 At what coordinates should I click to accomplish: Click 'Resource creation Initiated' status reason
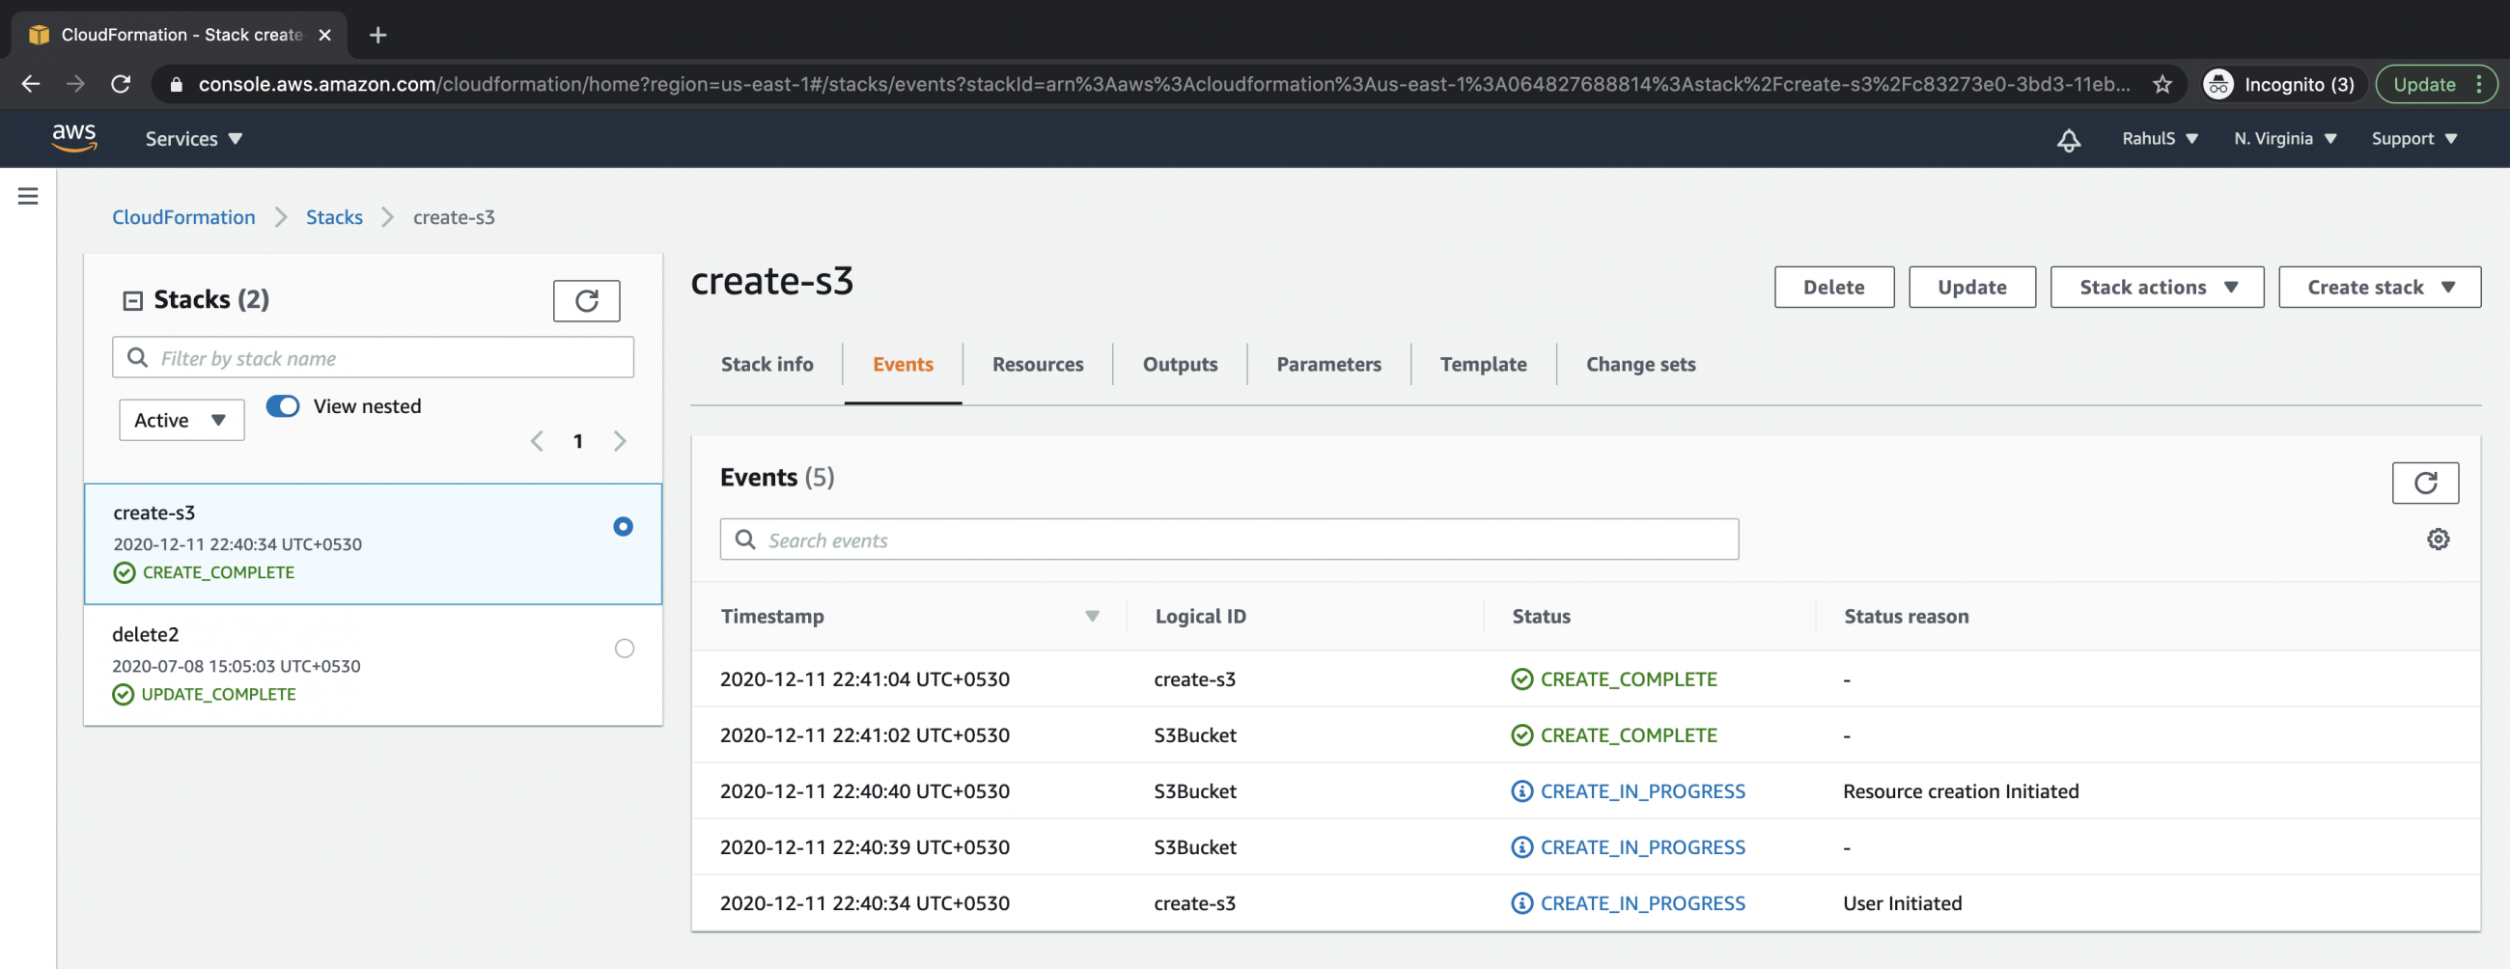coord(1961,790)
